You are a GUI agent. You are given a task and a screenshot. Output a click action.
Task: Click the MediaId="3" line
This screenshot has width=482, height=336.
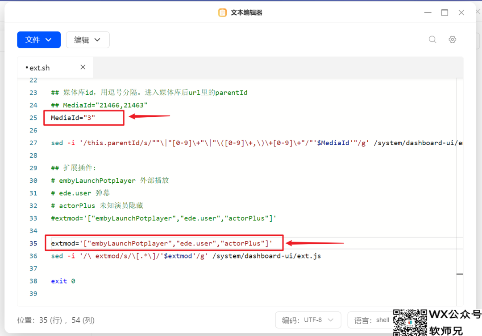(73, 118)
